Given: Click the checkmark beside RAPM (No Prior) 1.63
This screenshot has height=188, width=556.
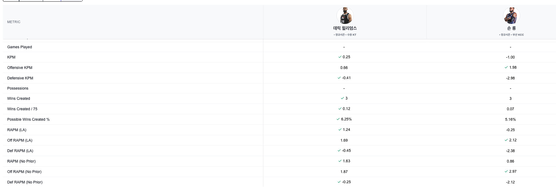Looking at the screenshot, I should tap(340, 161).
